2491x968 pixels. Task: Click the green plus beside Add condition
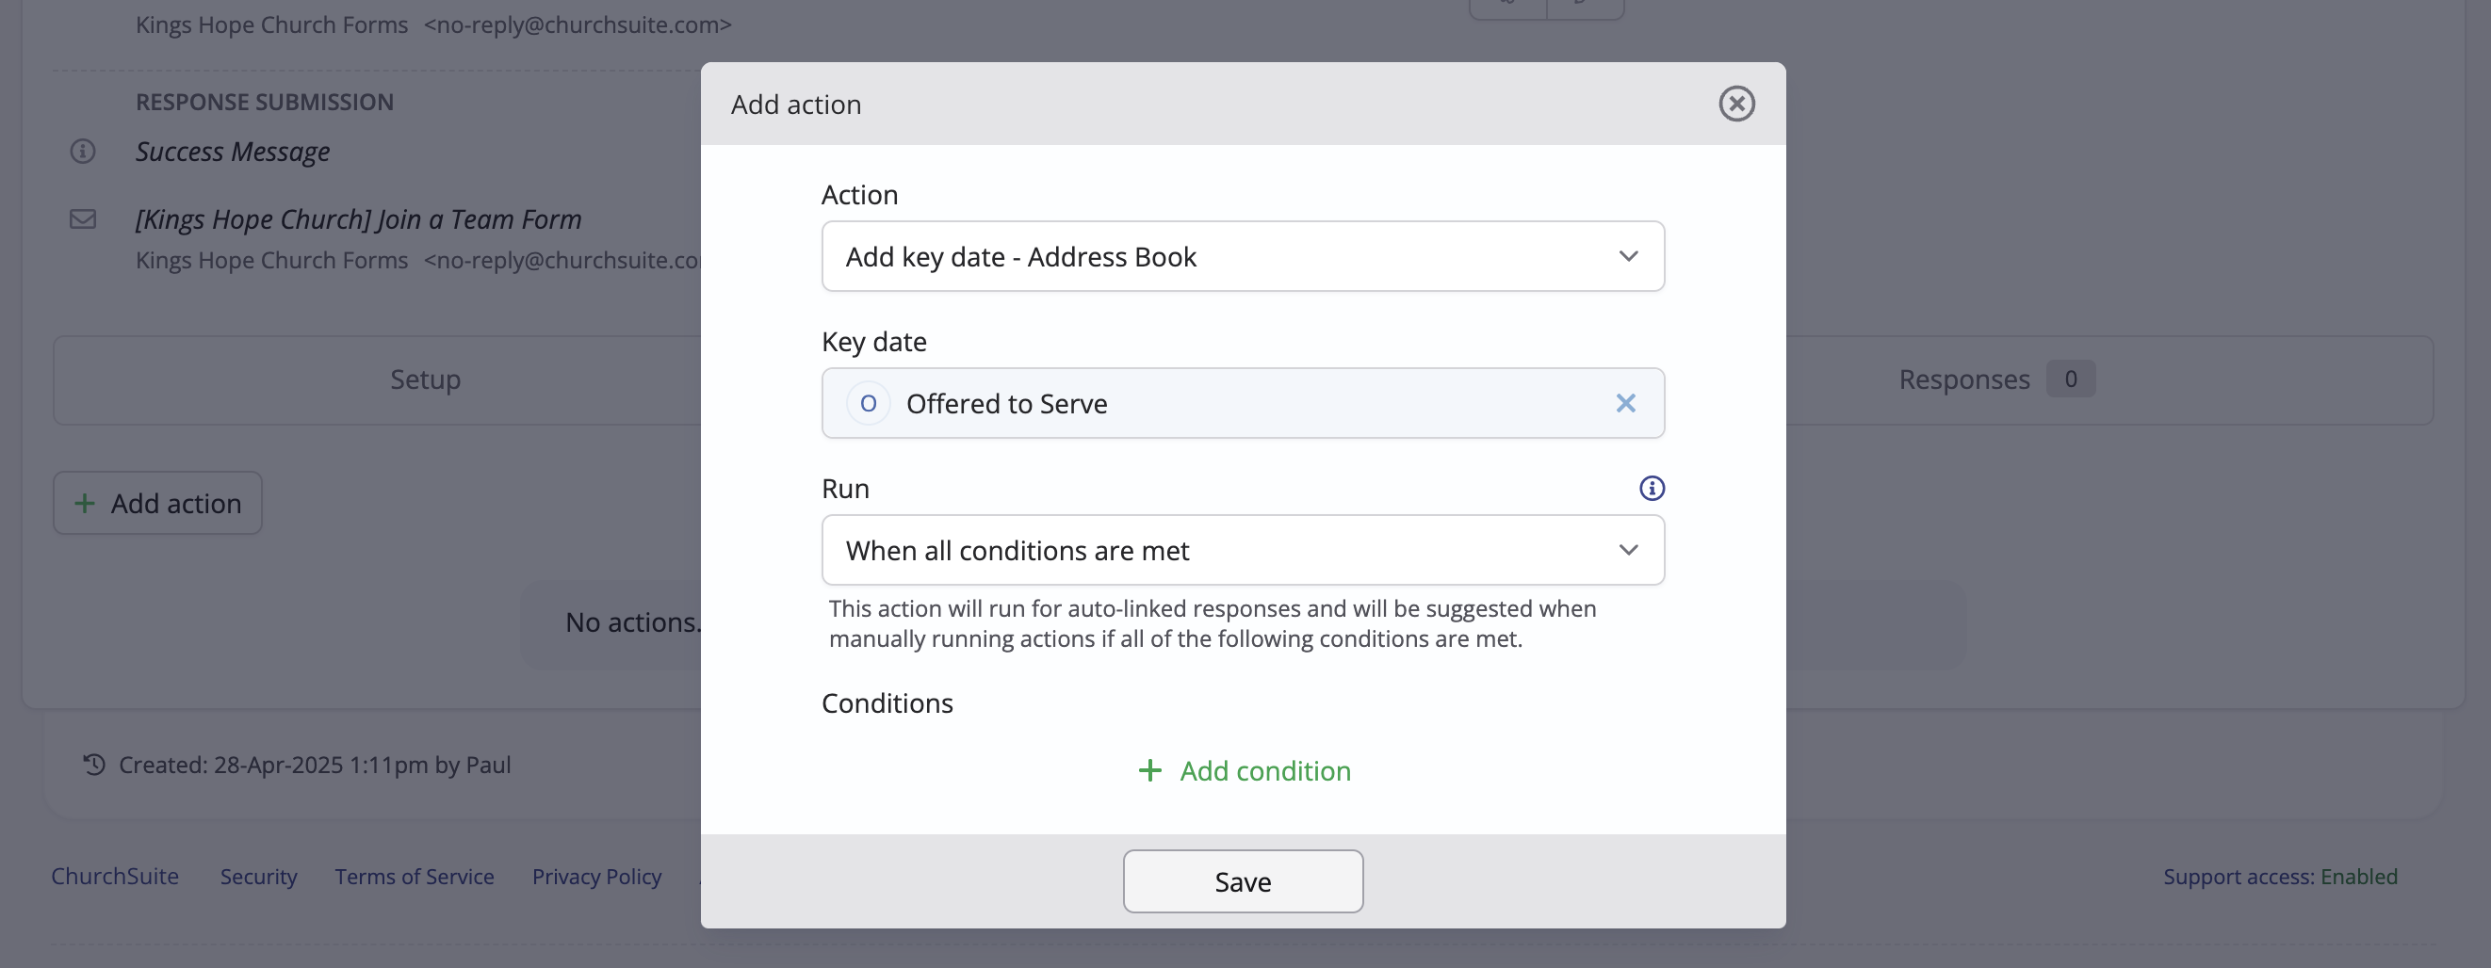point(1148,770)
